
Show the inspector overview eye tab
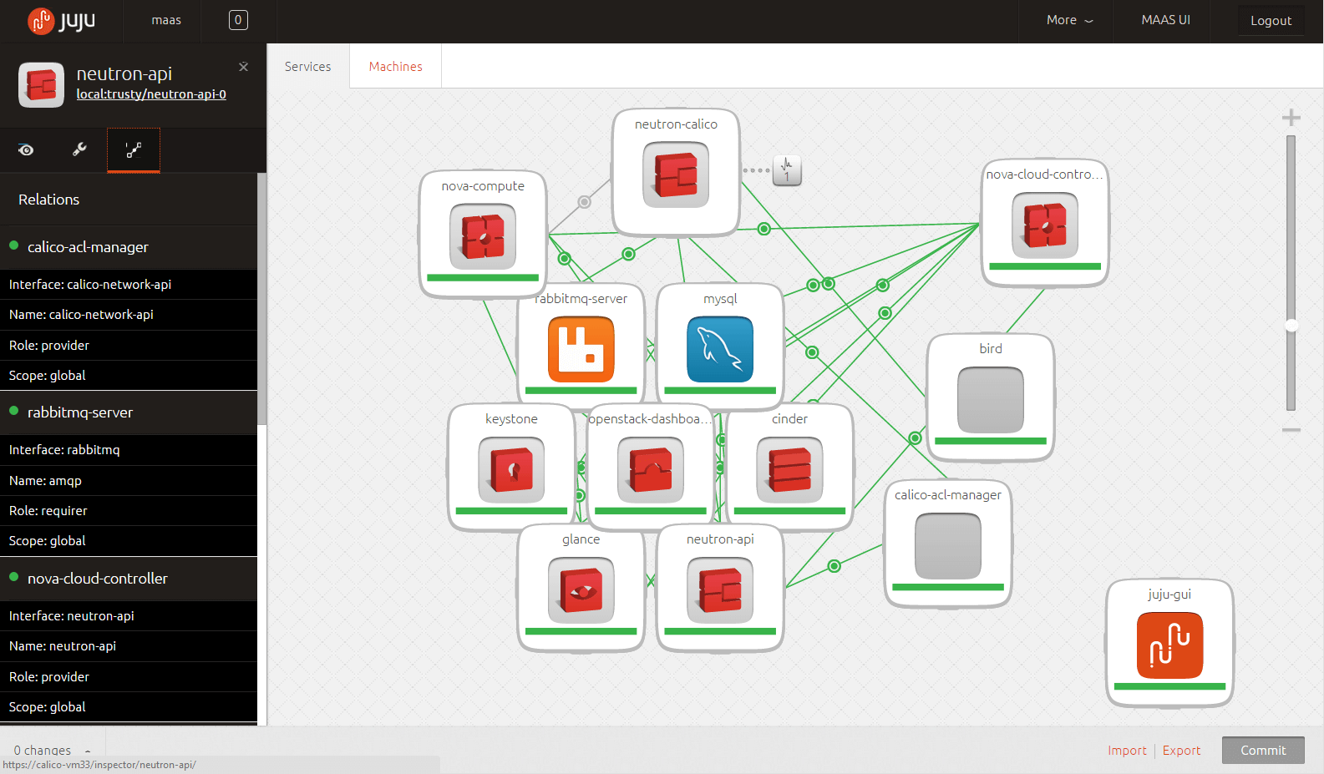pyautogui.click(x=27, y=150)
